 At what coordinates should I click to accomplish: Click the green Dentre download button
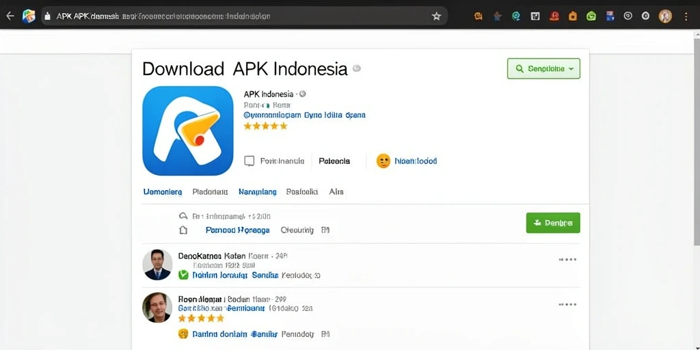coord(553,223)
